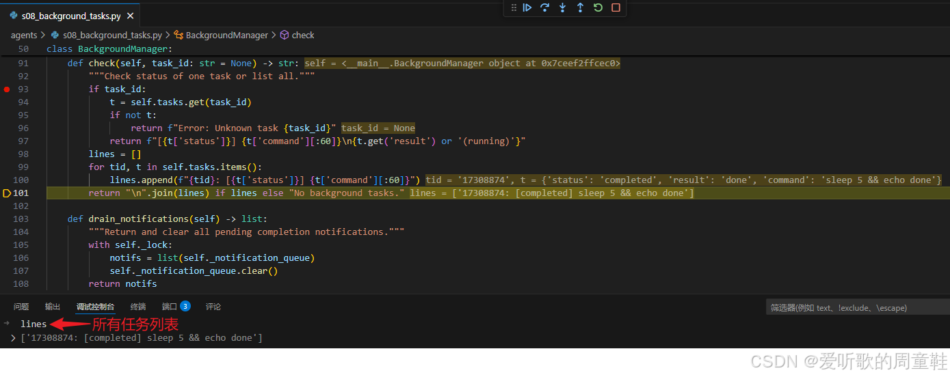Image resolution: width=950 pixels, height=377 pixels.
Task: Open the 端口 panel tab
Action: click(169, 307)
